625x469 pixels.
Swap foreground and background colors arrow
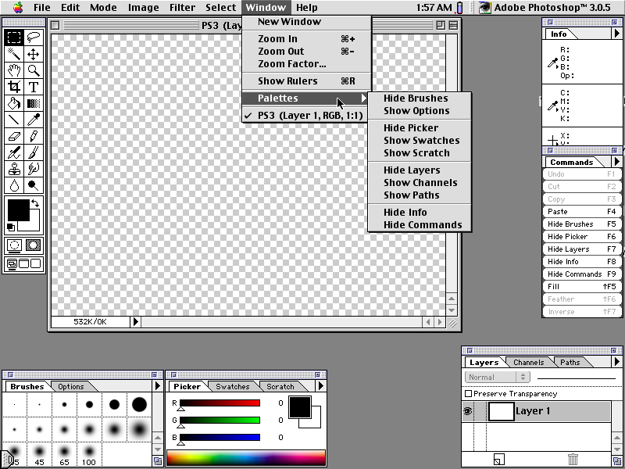click(35, 203)
